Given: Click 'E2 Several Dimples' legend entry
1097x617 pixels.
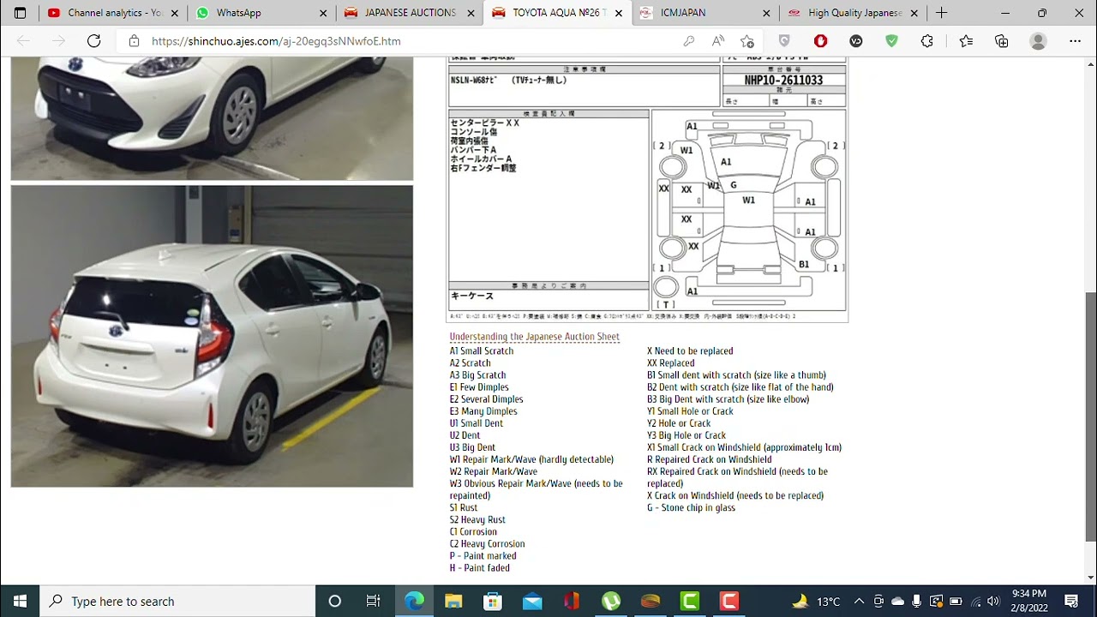Looking at the screenshot, I should tap(486, 399).
